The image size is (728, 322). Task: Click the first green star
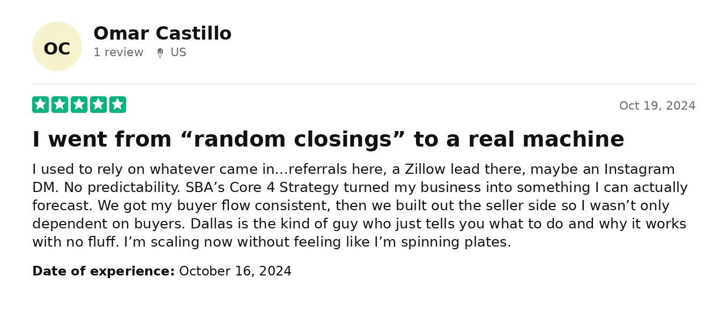pos(40,104)
